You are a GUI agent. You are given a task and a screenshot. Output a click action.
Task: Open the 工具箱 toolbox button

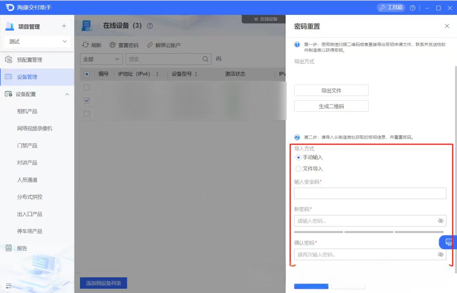coord(391,8)
